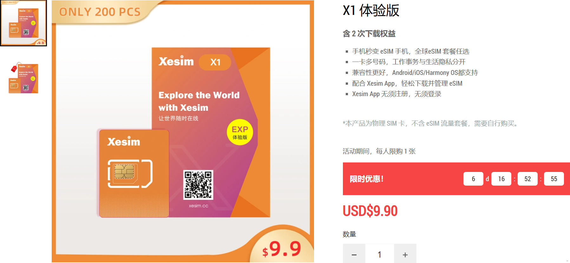Decrease quantity with the minus button
The height and width of the screenshot is (263, 570).
coord(354,254)
